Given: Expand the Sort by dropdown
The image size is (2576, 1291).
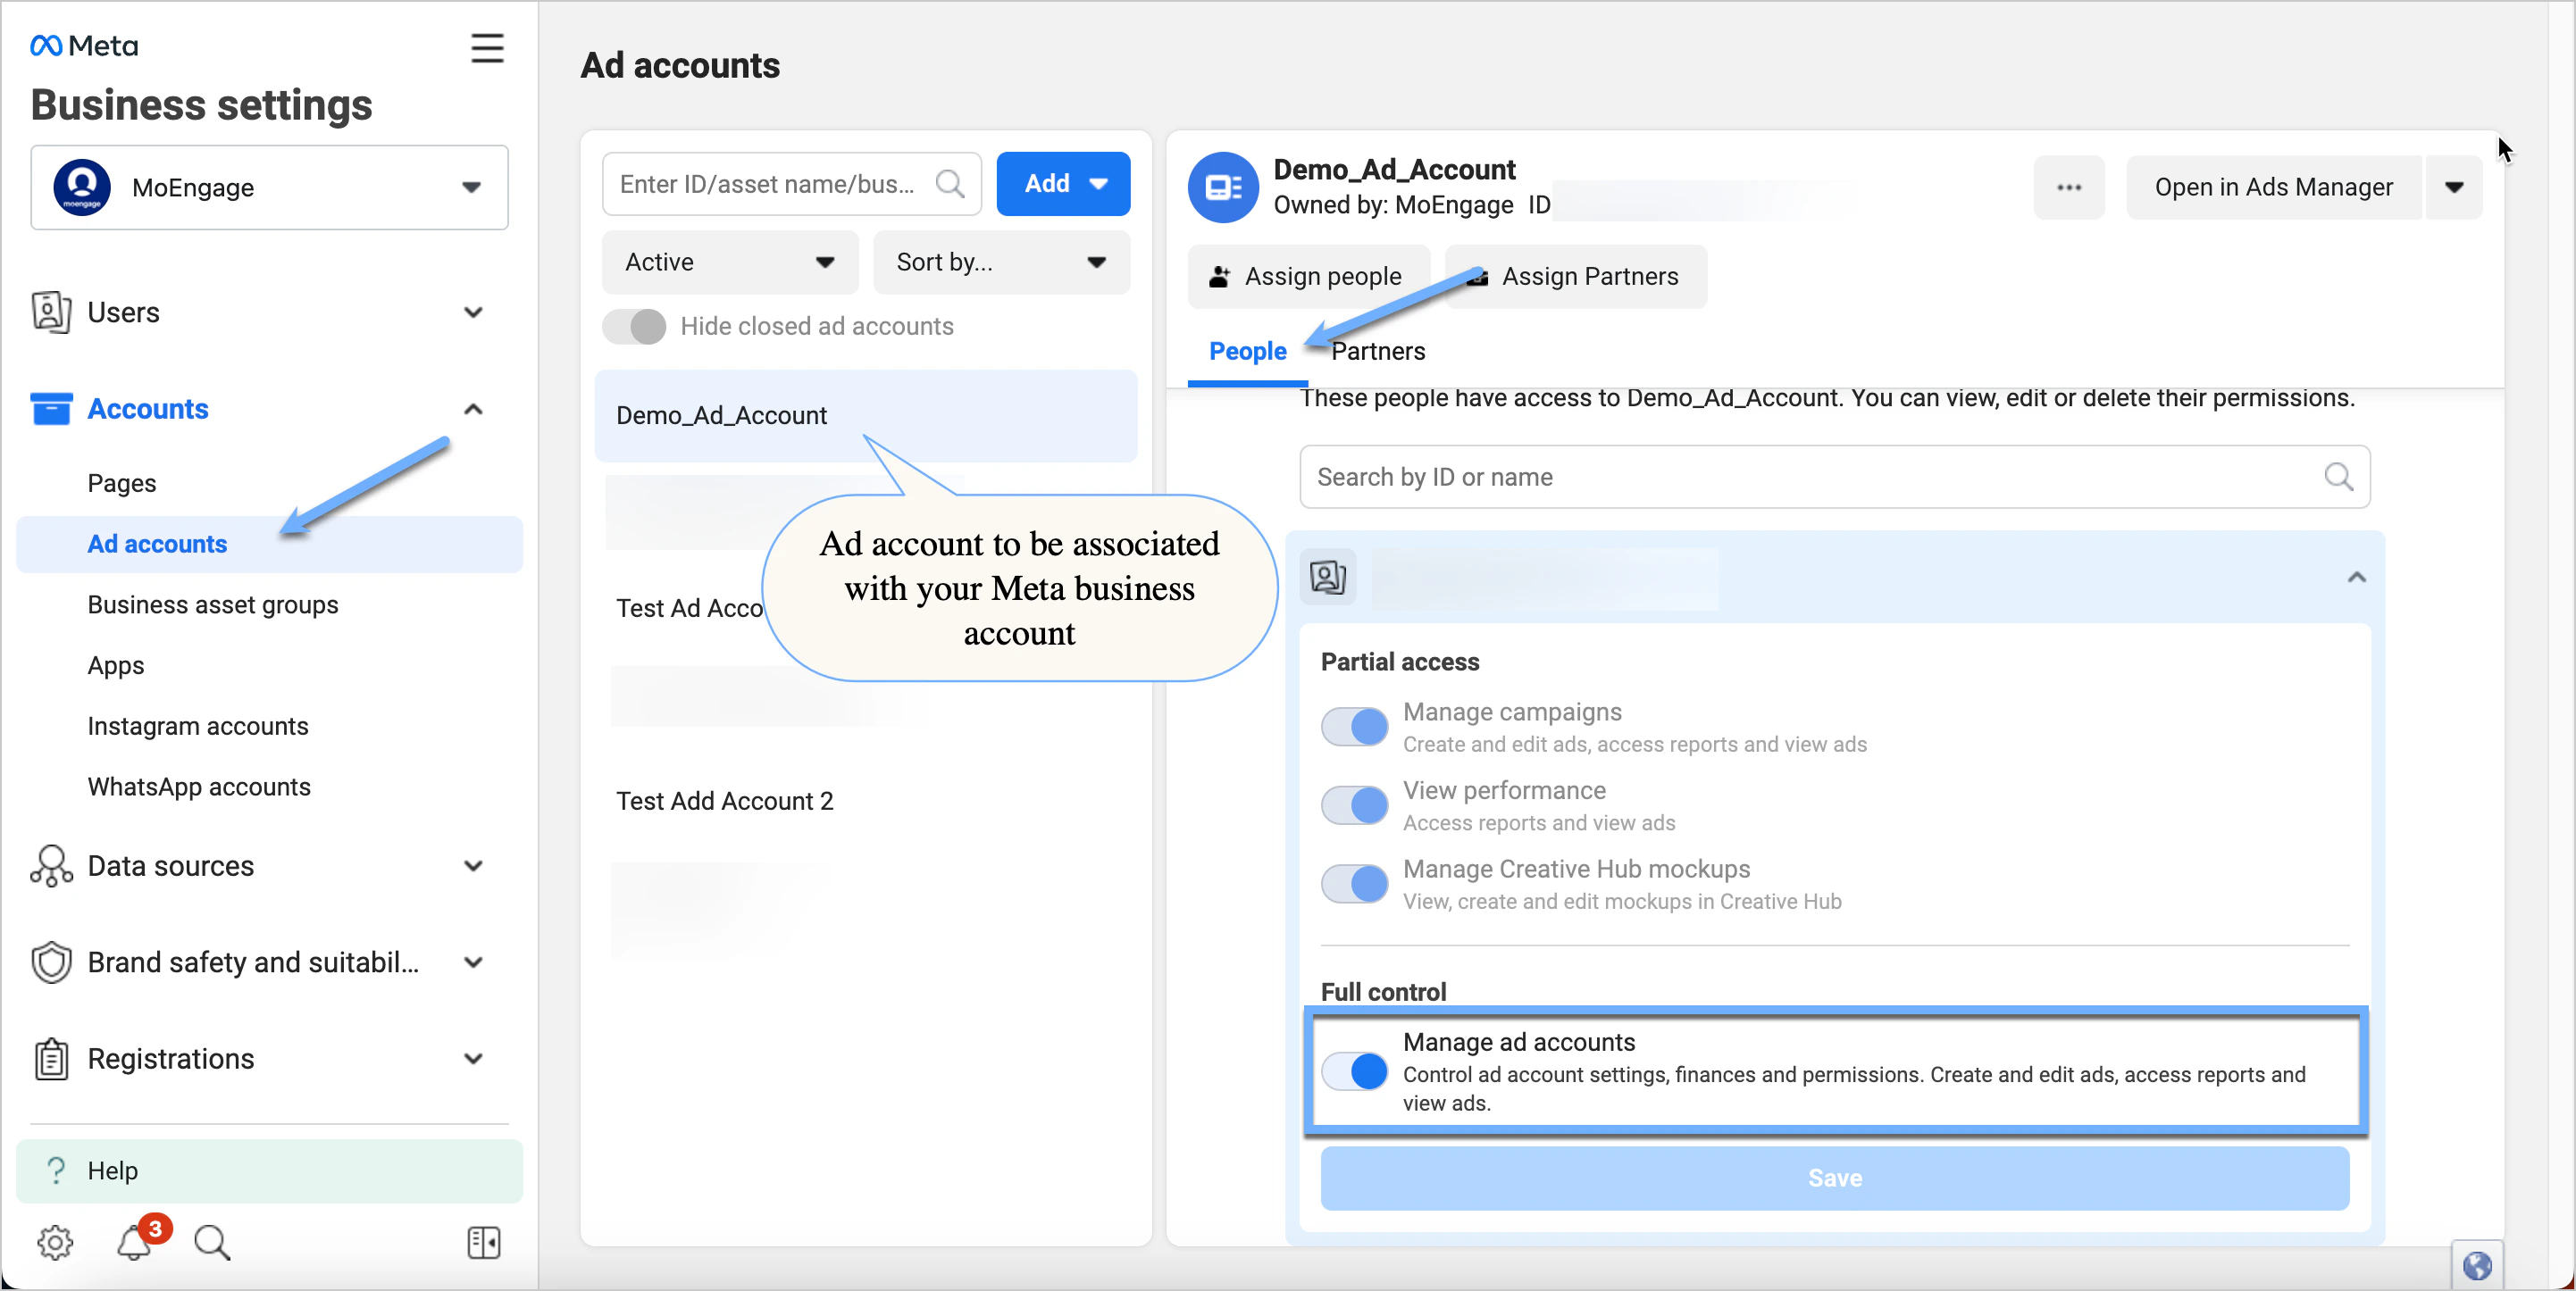Looking at the screenshot, I should click(x=1000, y=262).
